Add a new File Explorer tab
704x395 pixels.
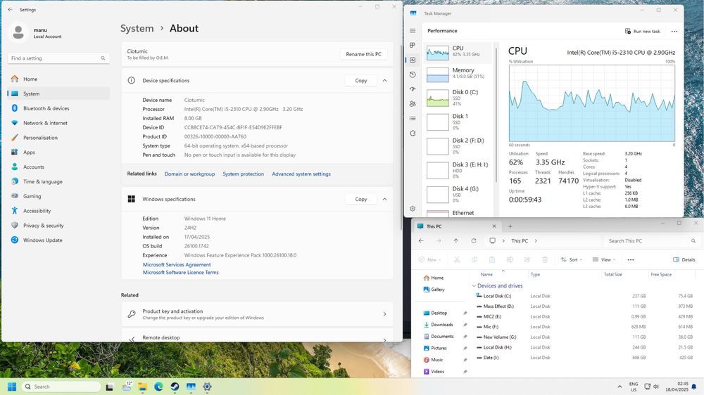[x=510, y=226]
